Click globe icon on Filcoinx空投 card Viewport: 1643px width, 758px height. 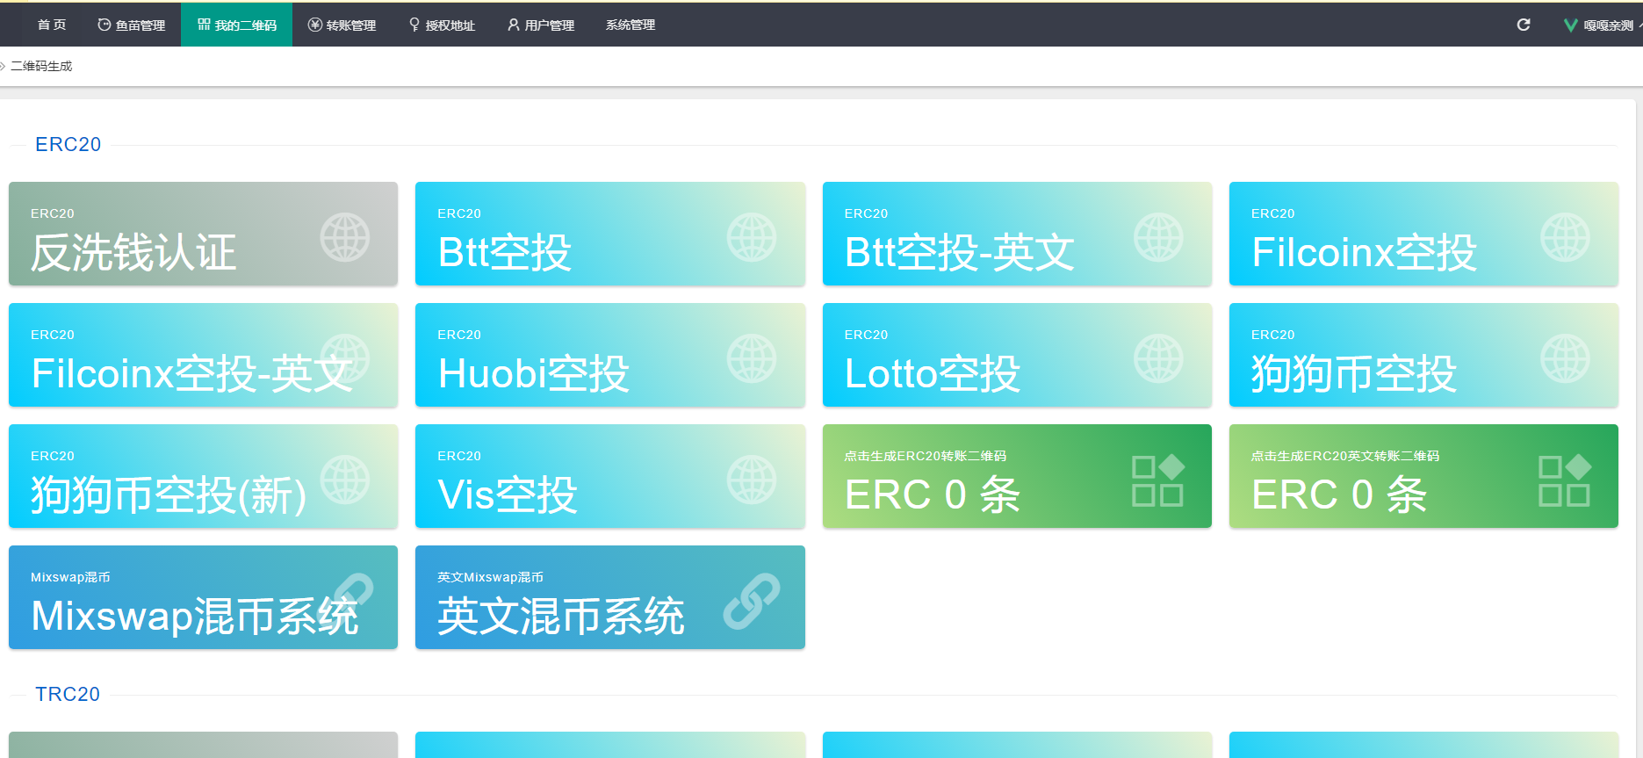click(1565, 237)
